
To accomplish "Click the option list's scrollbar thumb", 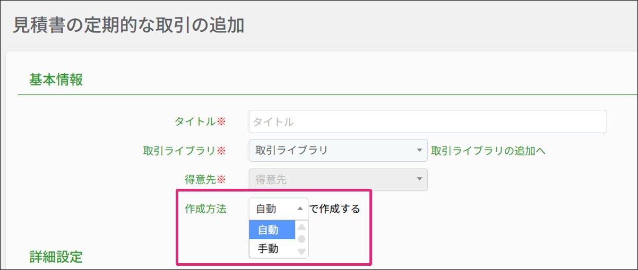I will pyautogui.click(x=301, y=239).
